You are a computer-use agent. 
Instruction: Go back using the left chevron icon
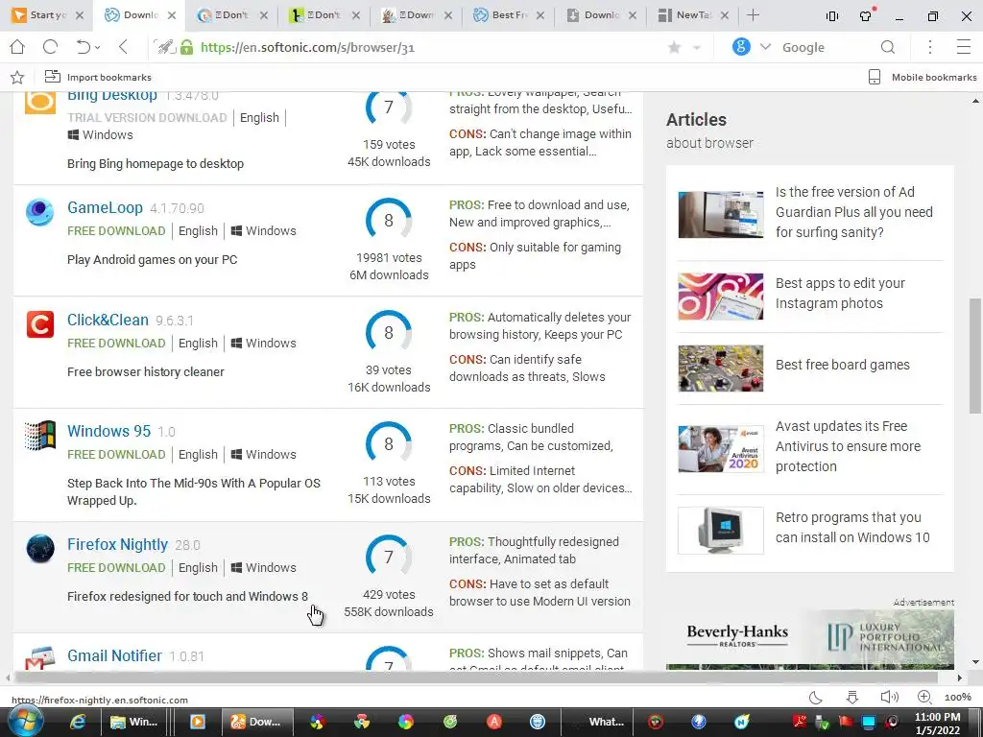click(x=123, y=47)
